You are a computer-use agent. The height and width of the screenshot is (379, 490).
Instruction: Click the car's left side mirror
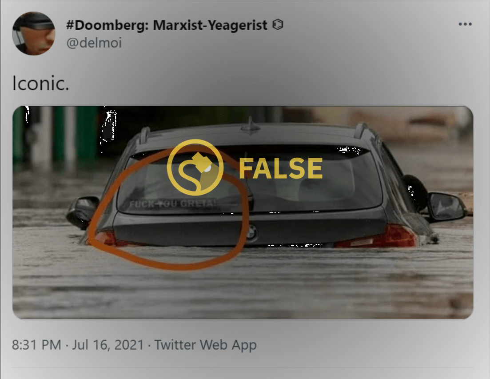pyautogui.click(x=83, y=211)
